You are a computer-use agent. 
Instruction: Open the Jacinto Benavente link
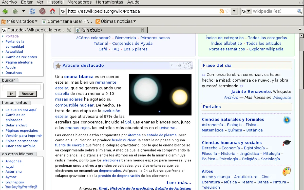251,91
